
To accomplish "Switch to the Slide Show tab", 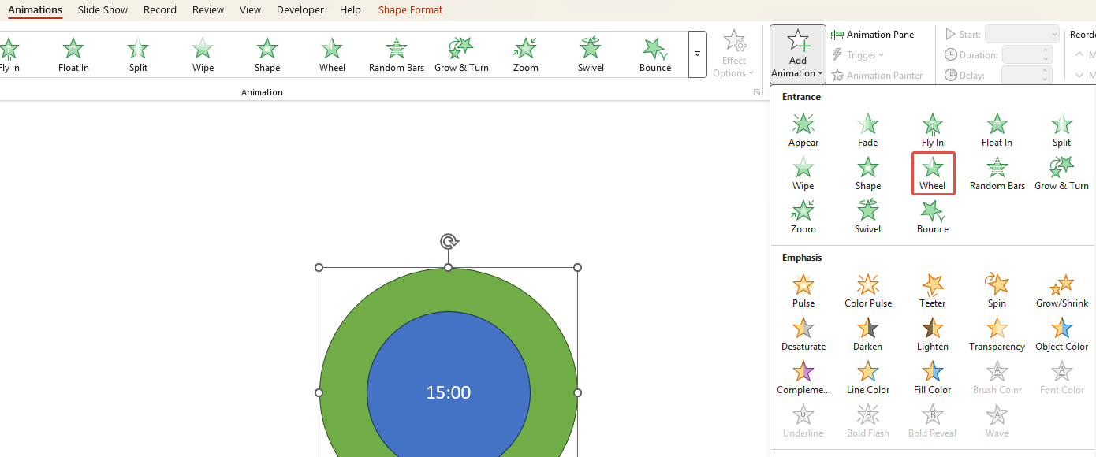I will click(x=103, y=10).
